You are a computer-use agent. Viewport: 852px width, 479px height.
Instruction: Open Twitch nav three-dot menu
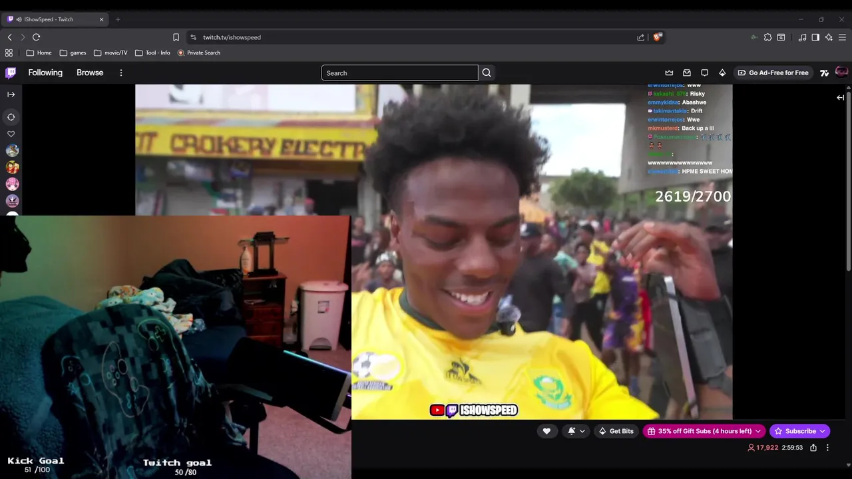tap(121, 73)
